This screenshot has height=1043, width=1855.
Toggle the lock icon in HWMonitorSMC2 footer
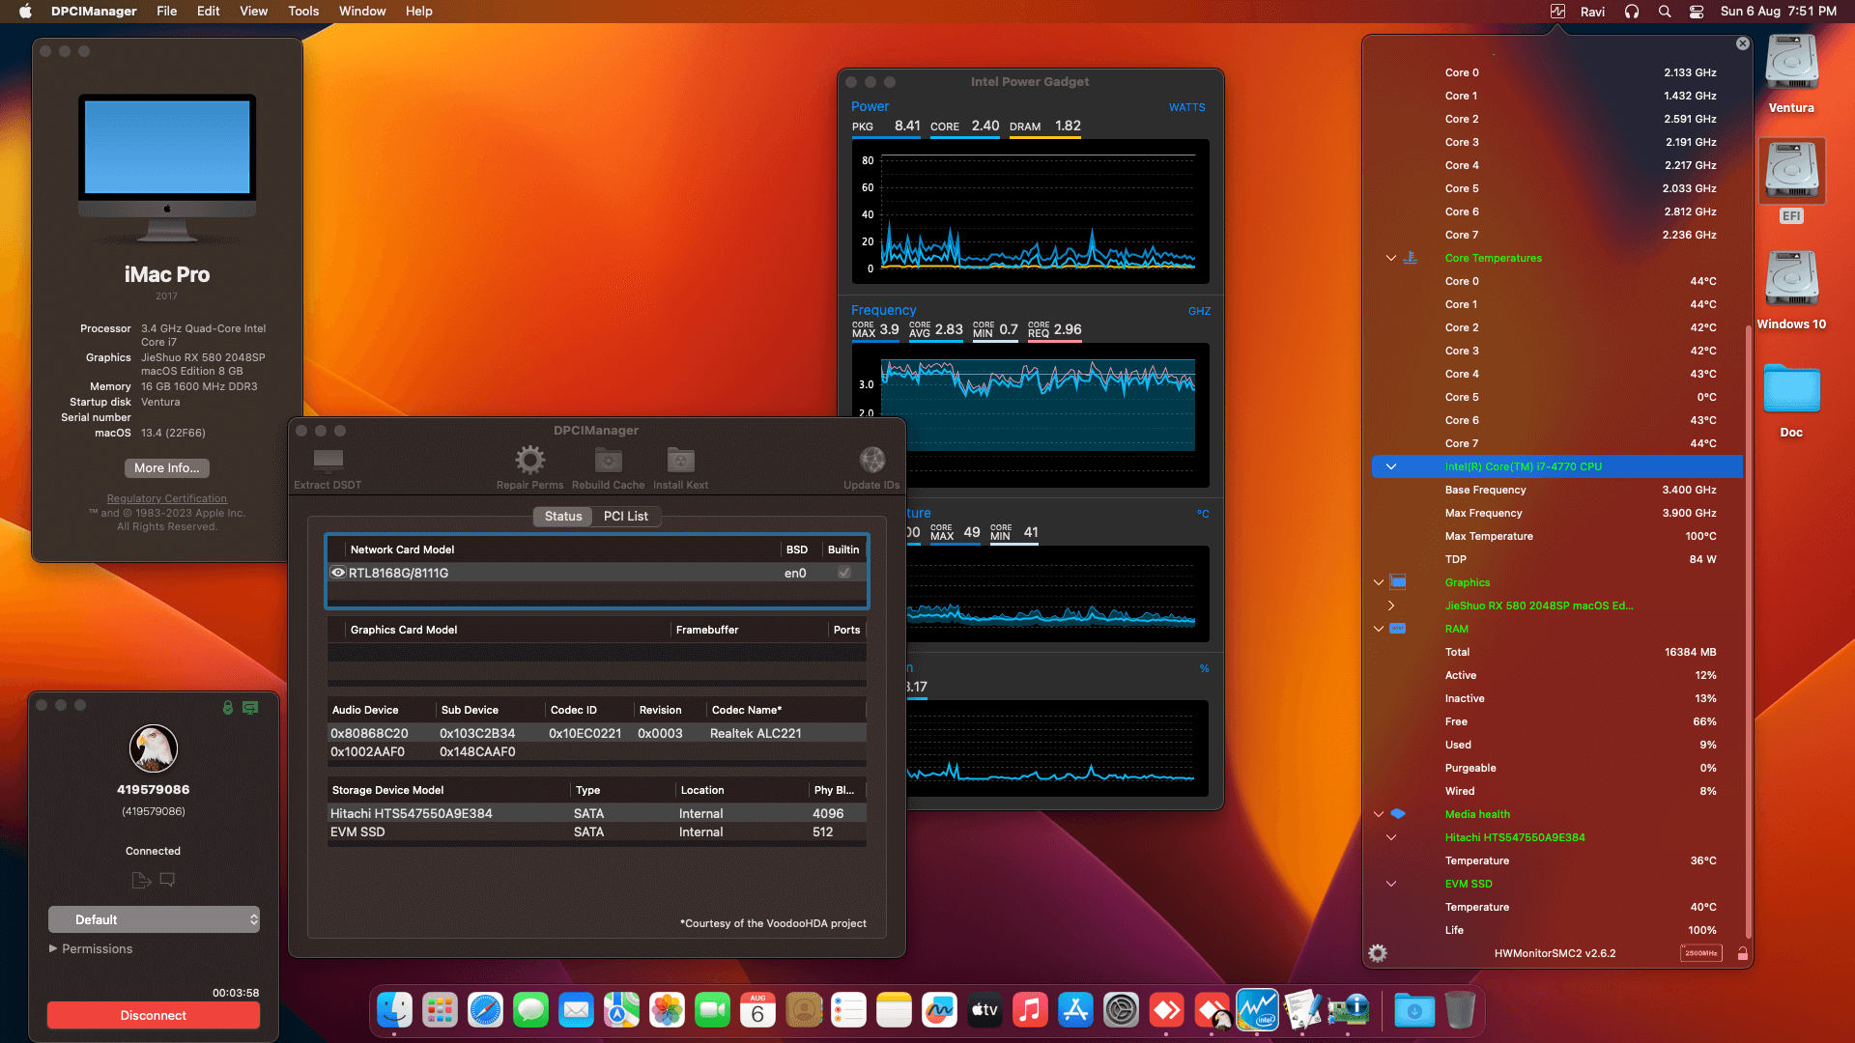(x=1742, y=953)
